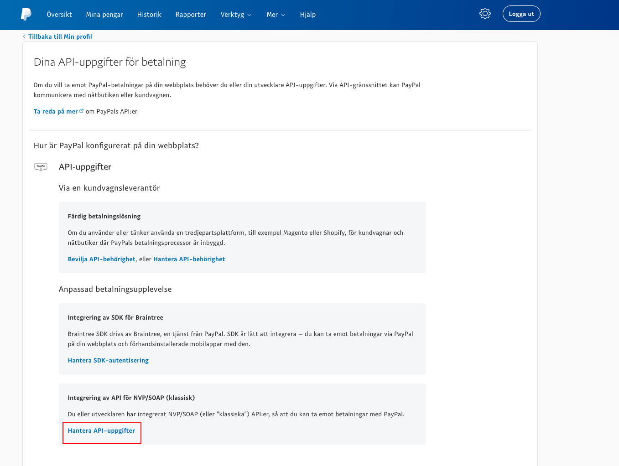Follow the Tillbaka till Min profil link
This screenshot has width=619, height=466.
click(60, 36)
